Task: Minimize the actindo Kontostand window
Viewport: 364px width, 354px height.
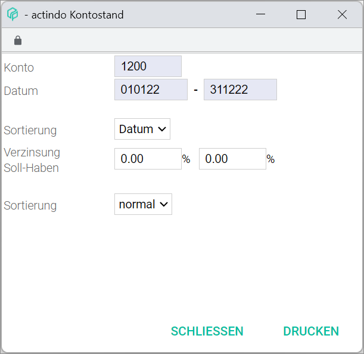Action: click(x=260, y=14)
